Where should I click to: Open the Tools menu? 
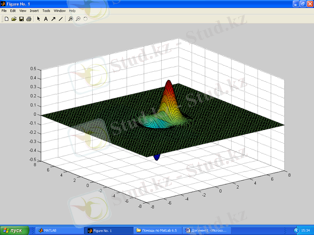click(x=46, y=11)
